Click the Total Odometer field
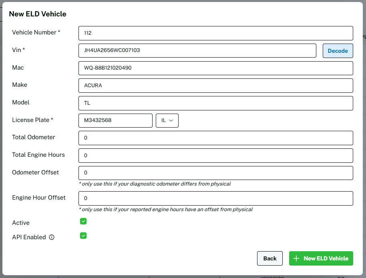This screenshot has height=278, width=366. point(215,138)
